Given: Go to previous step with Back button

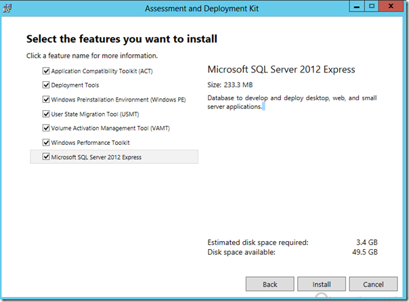Looking at the screenshot, I should (270, 284).
